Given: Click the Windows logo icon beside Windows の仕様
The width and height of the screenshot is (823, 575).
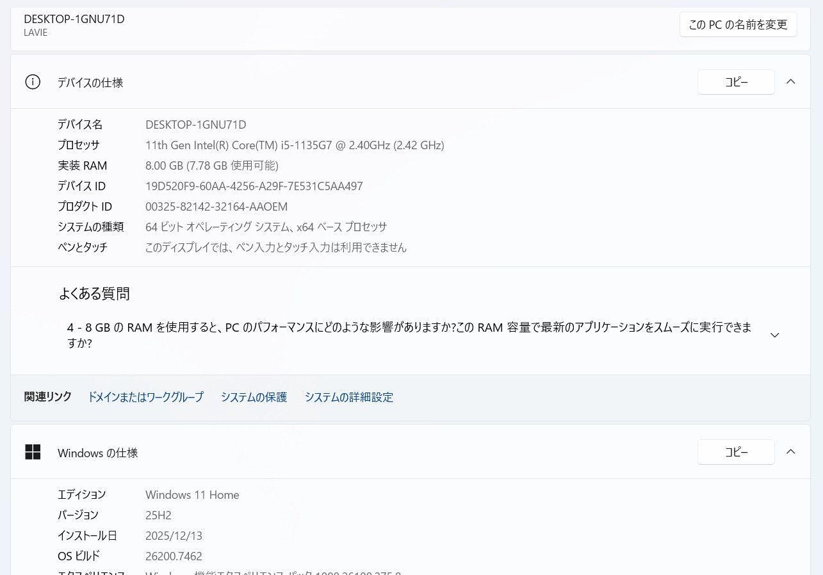Looking at the screenshot, I should click(x=33, y=452).
